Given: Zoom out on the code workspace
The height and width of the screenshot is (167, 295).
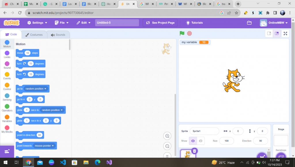Looking at the screenshot, I should tap(167, 146).
